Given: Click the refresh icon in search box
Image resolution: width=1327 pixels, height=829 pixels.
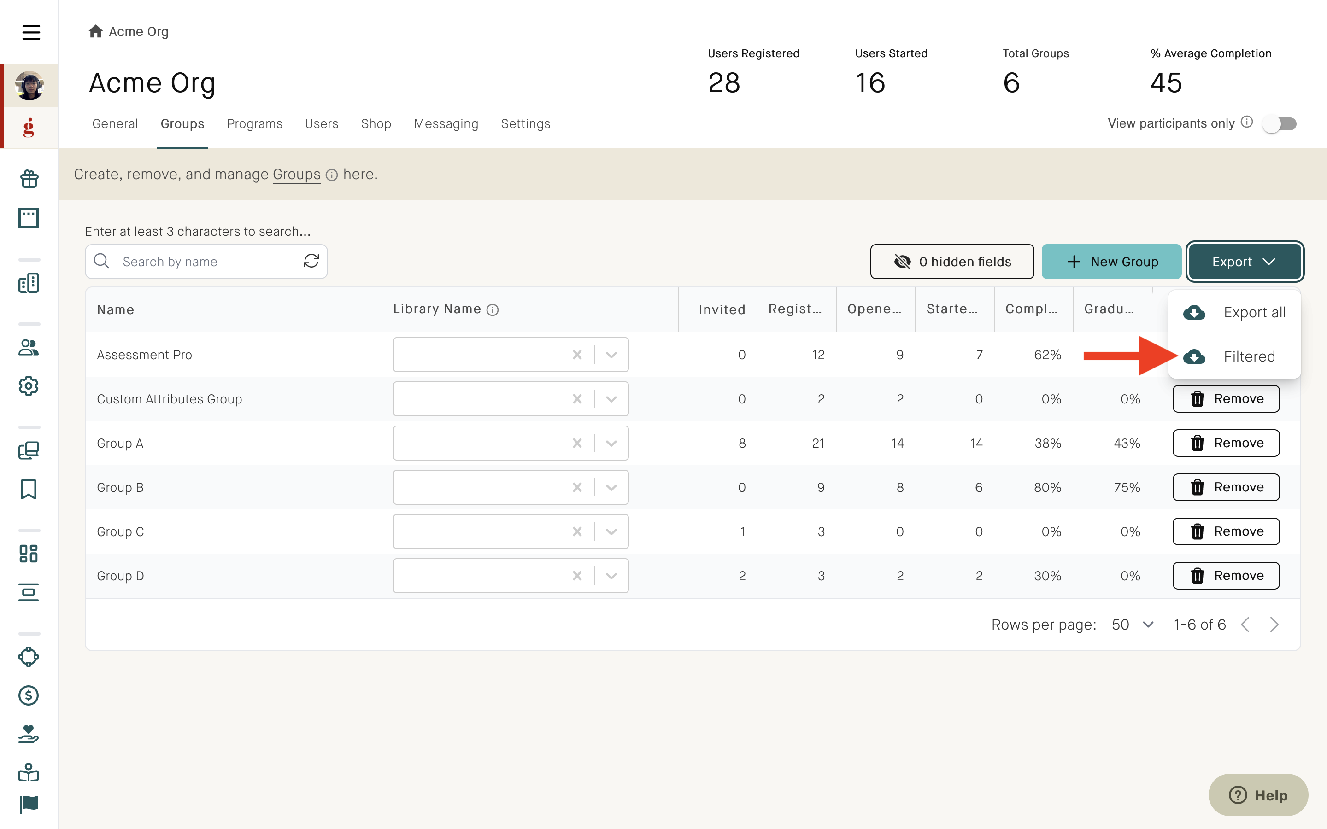Looking at the screenshot, I should 311,261.
